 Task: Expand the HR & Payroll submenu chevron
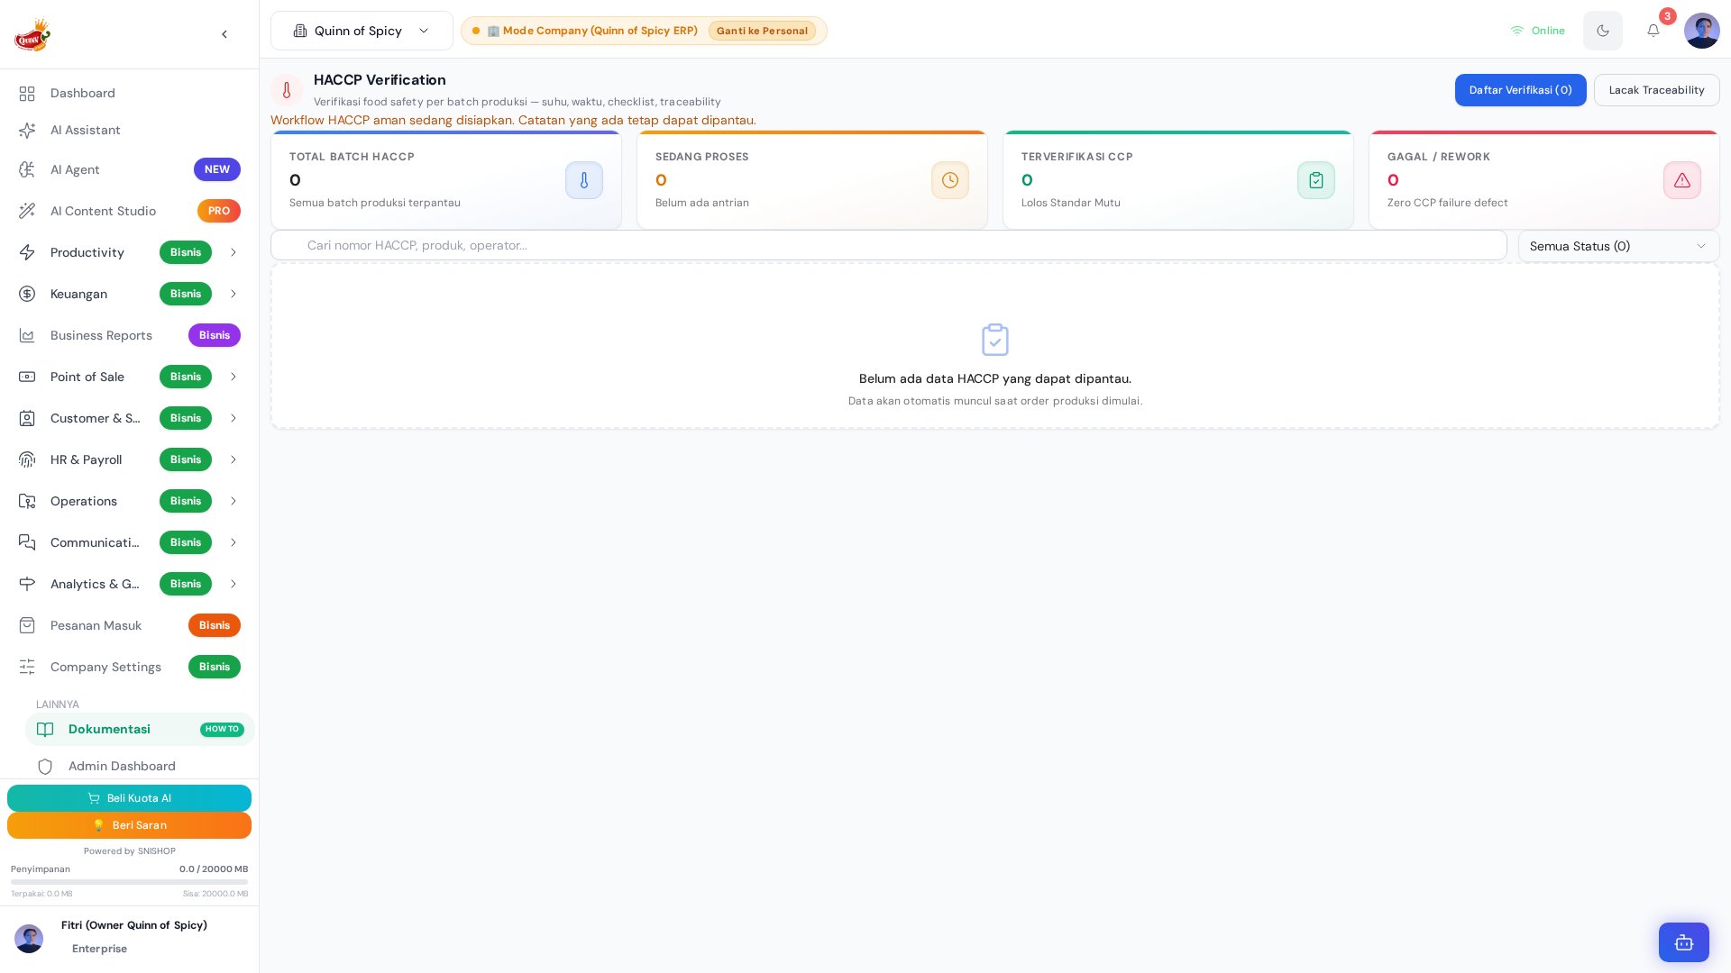click(x=234, y=459)
